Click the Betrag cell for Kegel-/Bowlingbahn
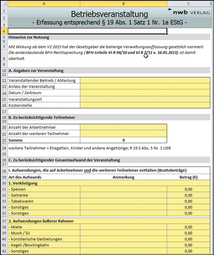 click(189, 245)
